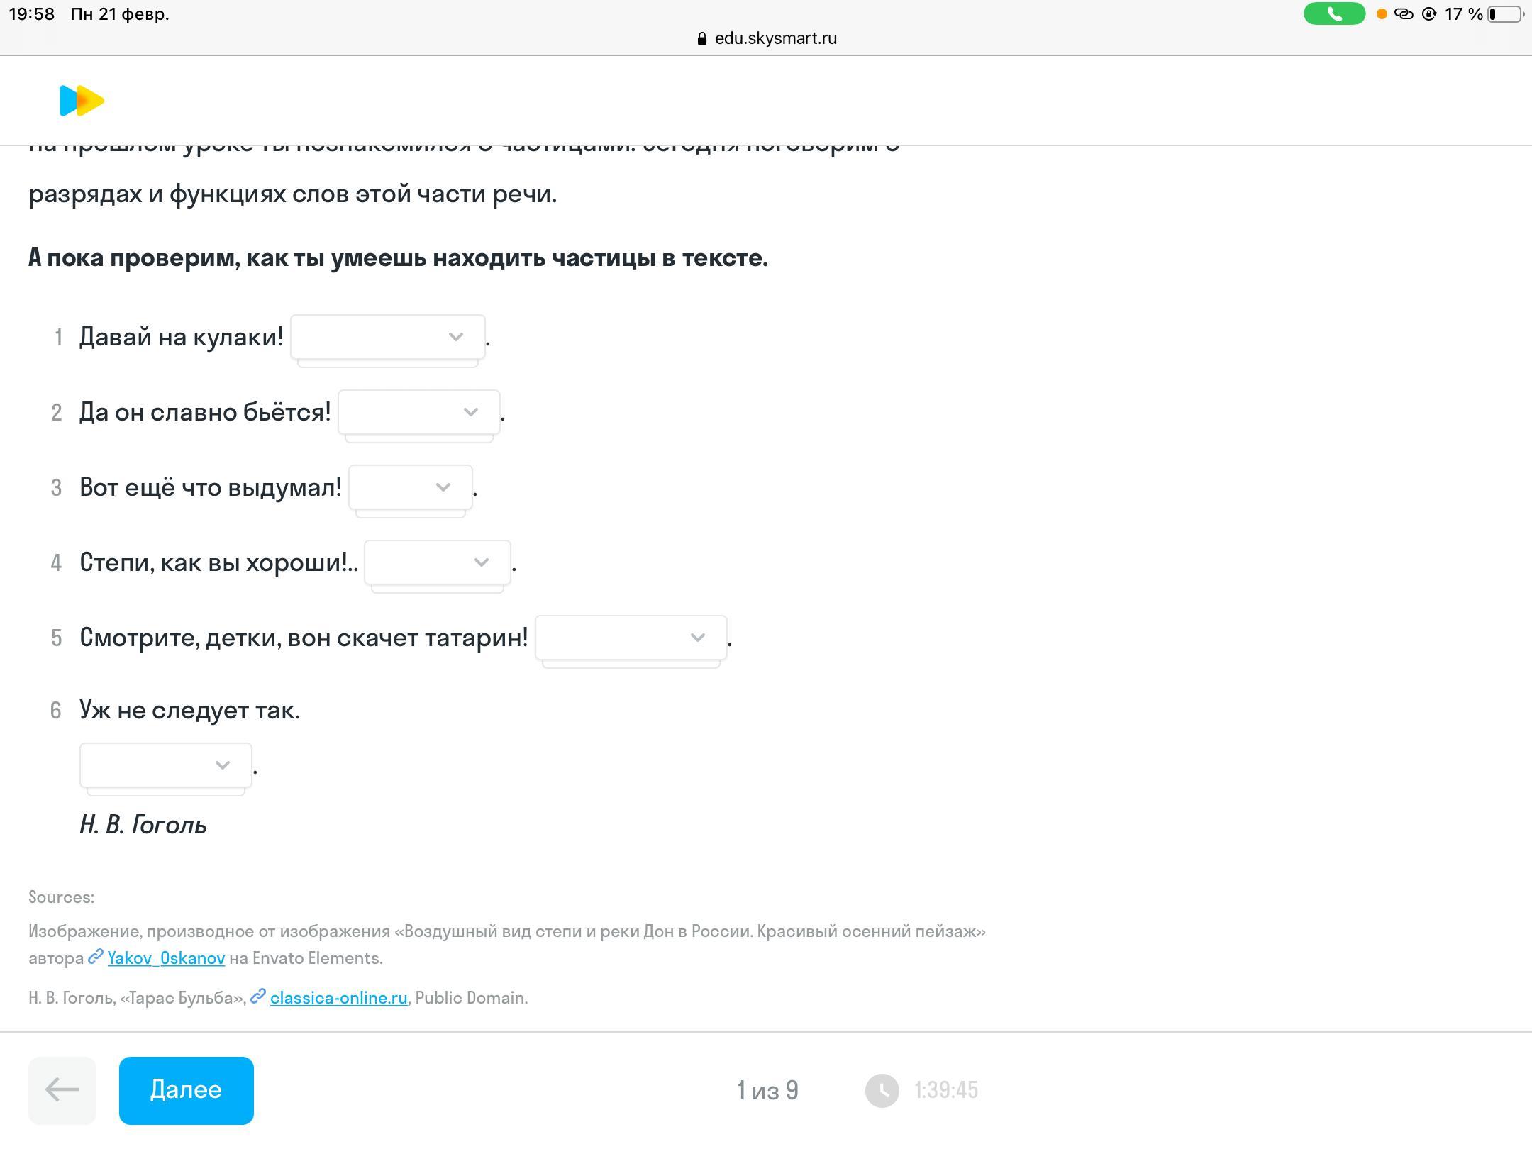Tap the 19:58 time in status bar

tap(32, 14)
